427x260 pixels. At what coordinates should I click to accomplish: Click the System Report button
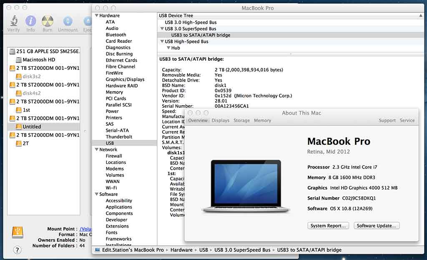coord(328,226)
